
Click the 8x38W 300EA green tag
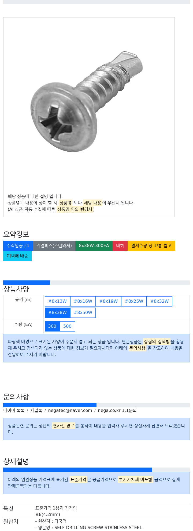[x=94, y=246]
